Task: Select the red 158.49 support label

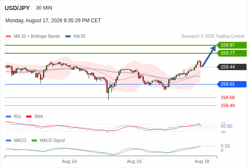Action: (227, 105)
